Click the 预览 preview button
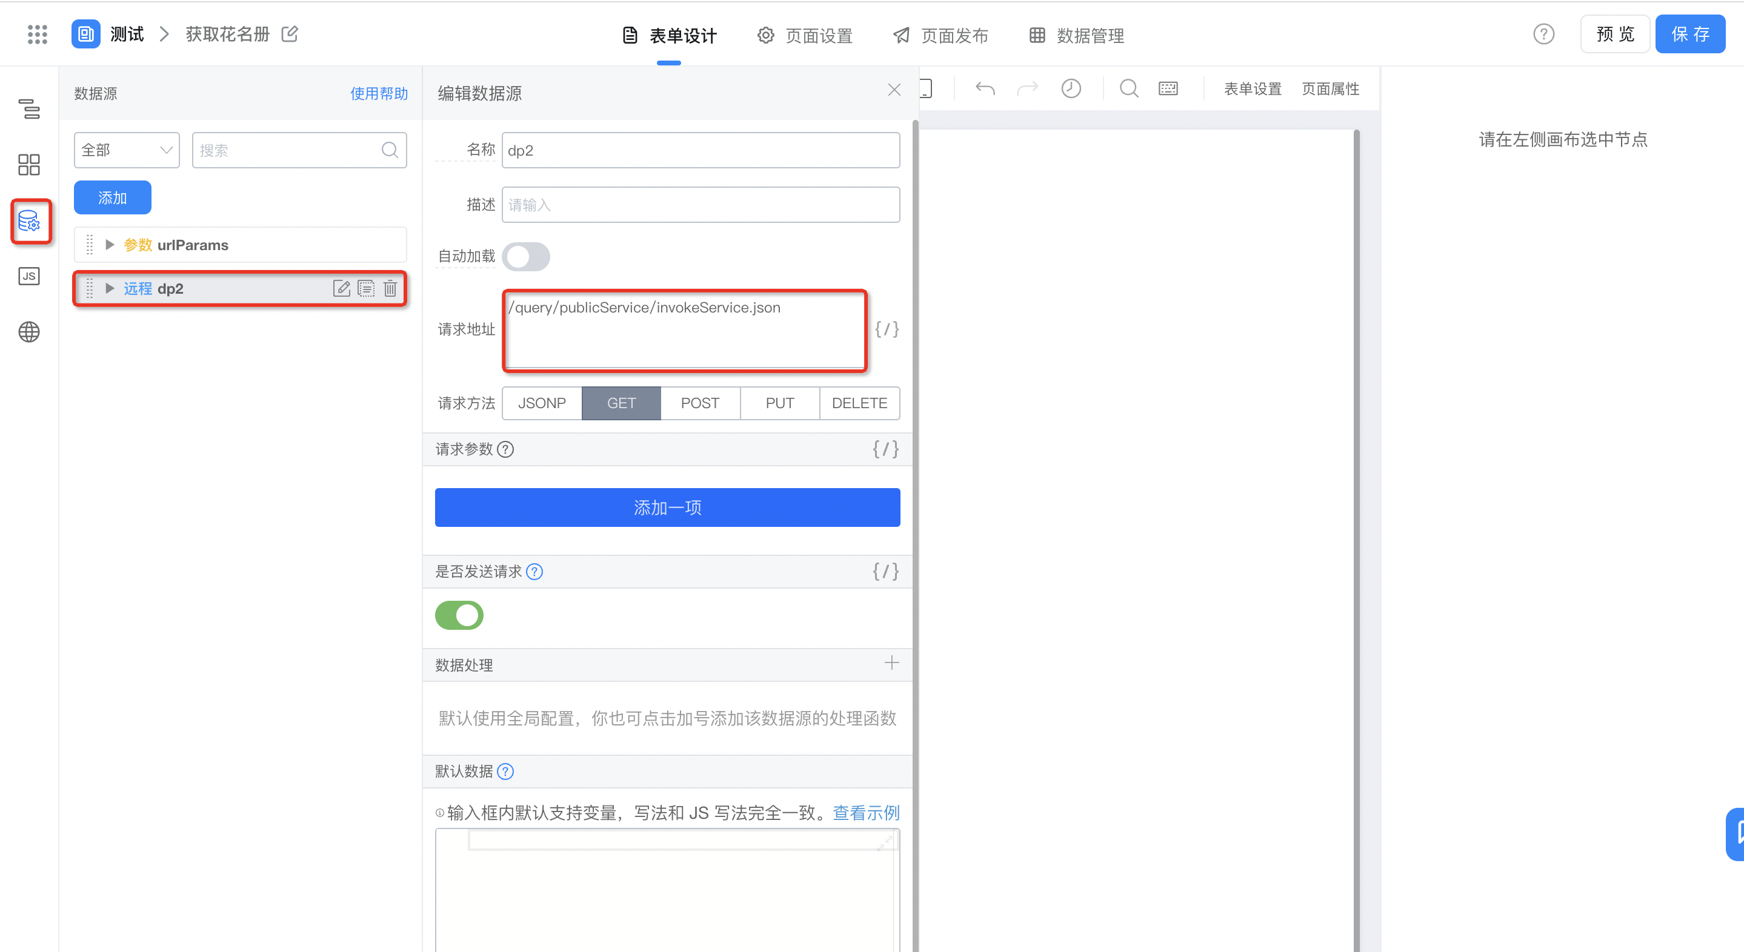Image resolution: width=1744 pixels, height=952 pixels. (1615, 34)
